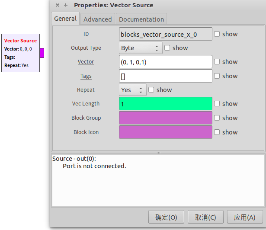Click the green Vec Length field
The image size is (266, 230).
165,104
